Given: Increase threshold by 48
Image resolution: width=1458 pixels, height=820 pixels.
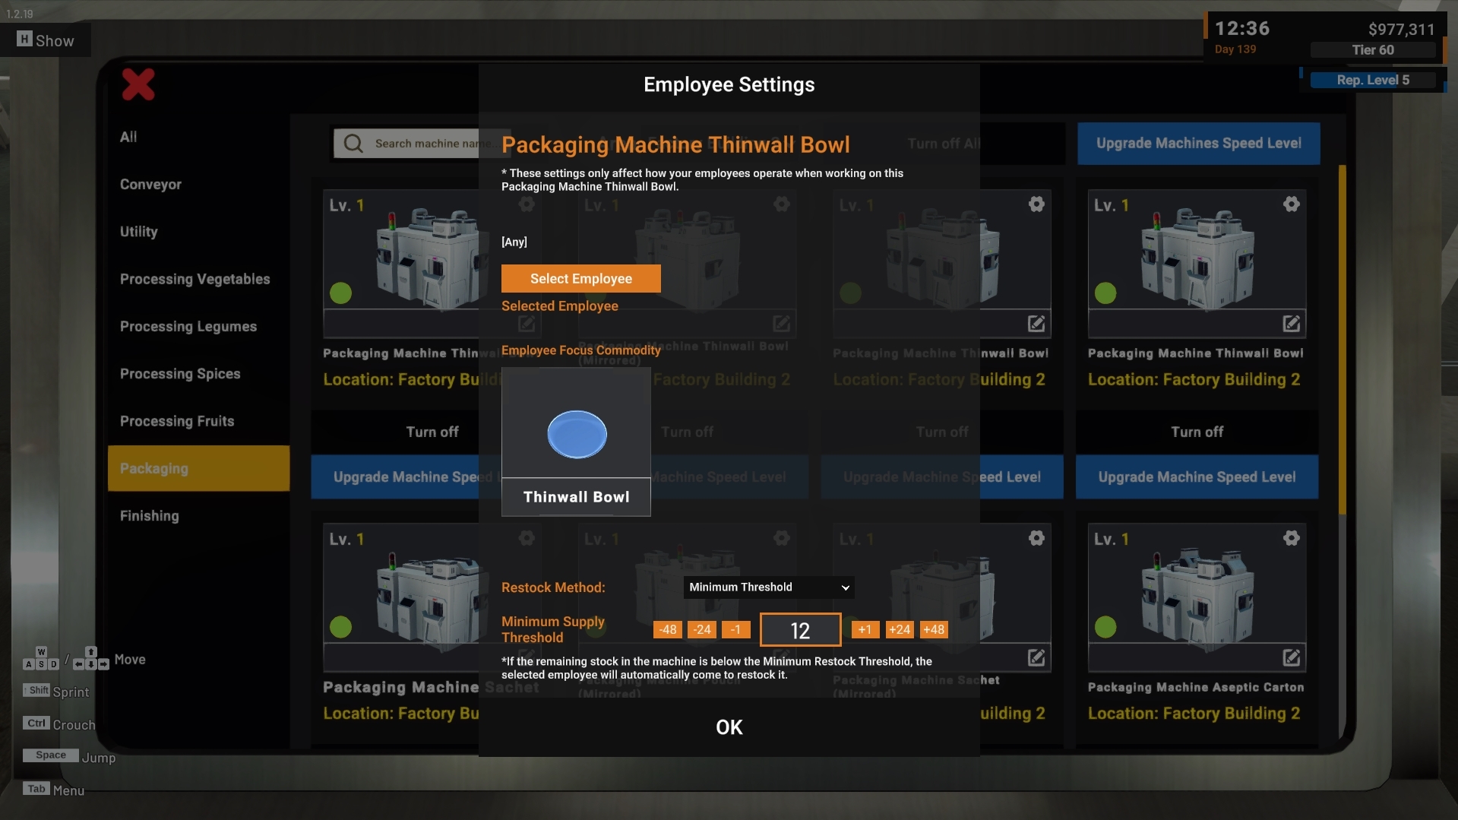Looking at the screenshot, I should (x=934, y=629).
